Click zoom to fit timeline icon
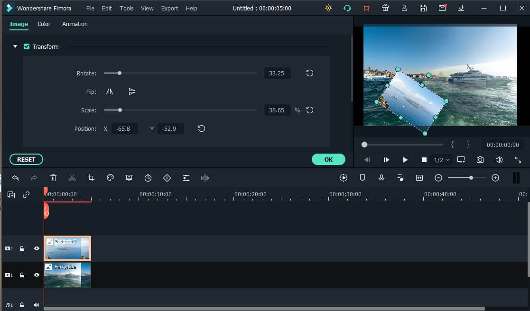530x311 pixels. tap(419, 178)
